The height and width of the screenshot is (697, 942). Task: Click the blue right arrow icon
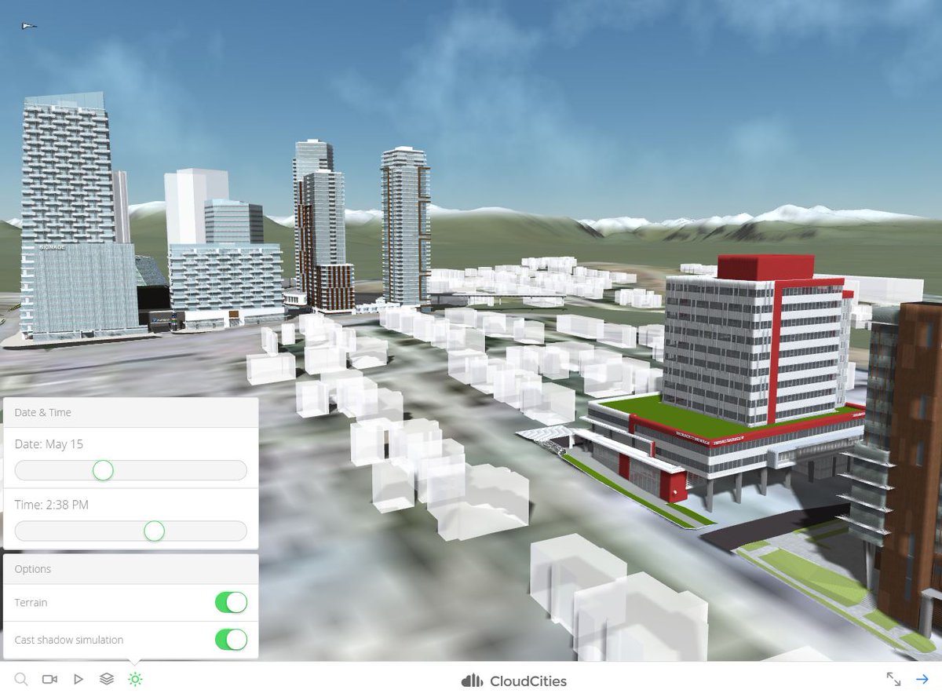tap(922, 679)
